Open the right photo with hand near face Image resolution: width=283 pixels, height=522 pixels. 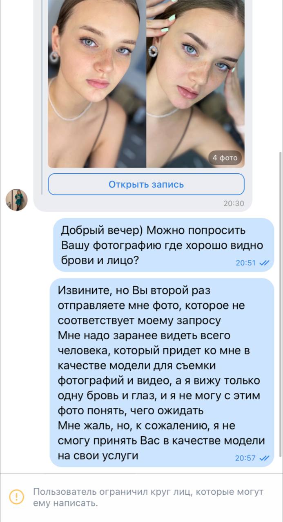(196, 84)
